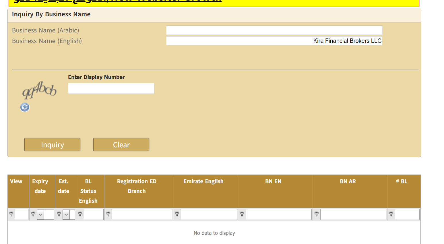This screenshot has height=244, width=444.
Task: Click the 'Business Name (English)' label
Action: point(47,41)
